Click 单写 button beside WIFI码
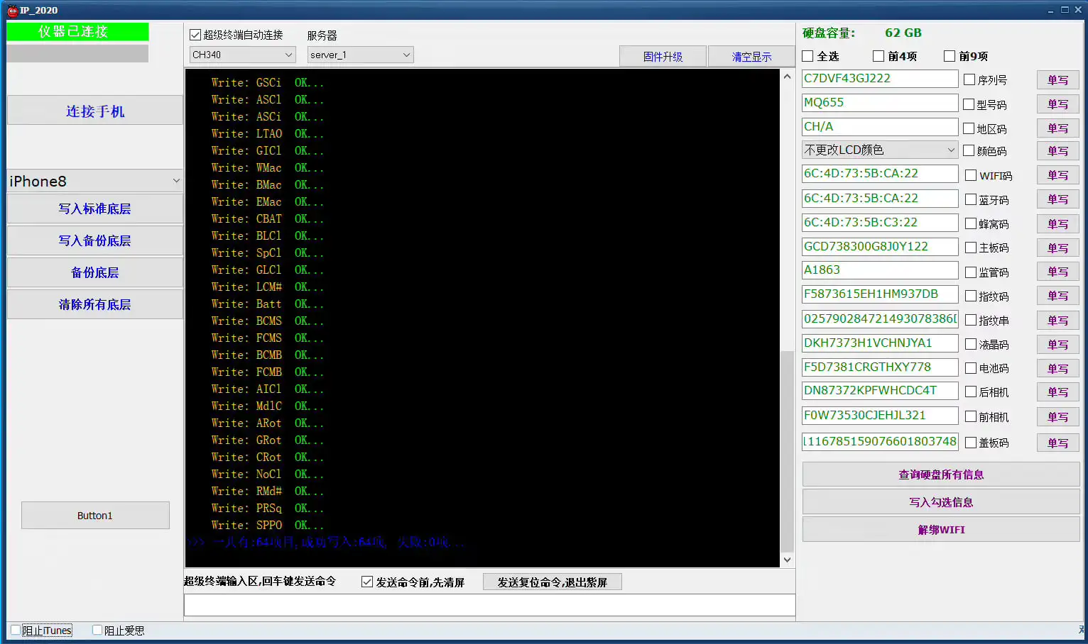The width and height of the screenshot is (1088, 644). pos(1057,175)
